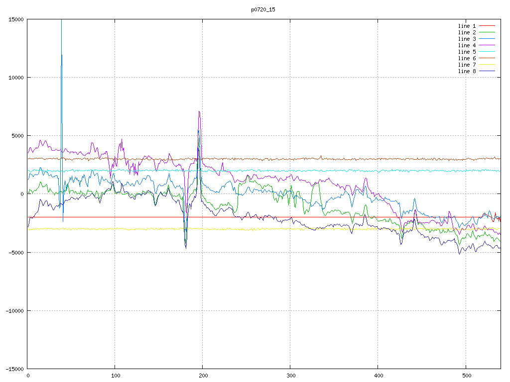Select the '200' x-axis tick label
Viewport: 510px width, 382px height.
point(203,376)
